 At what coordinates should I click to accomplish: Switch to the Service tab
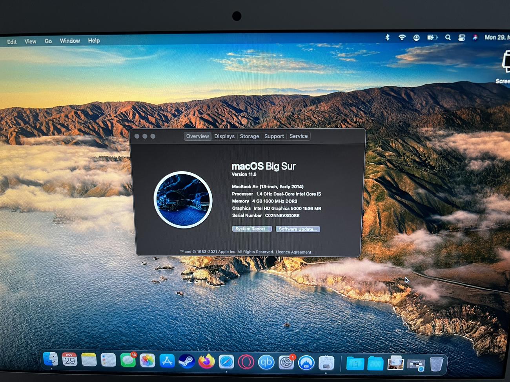click(x=299, y=136)
